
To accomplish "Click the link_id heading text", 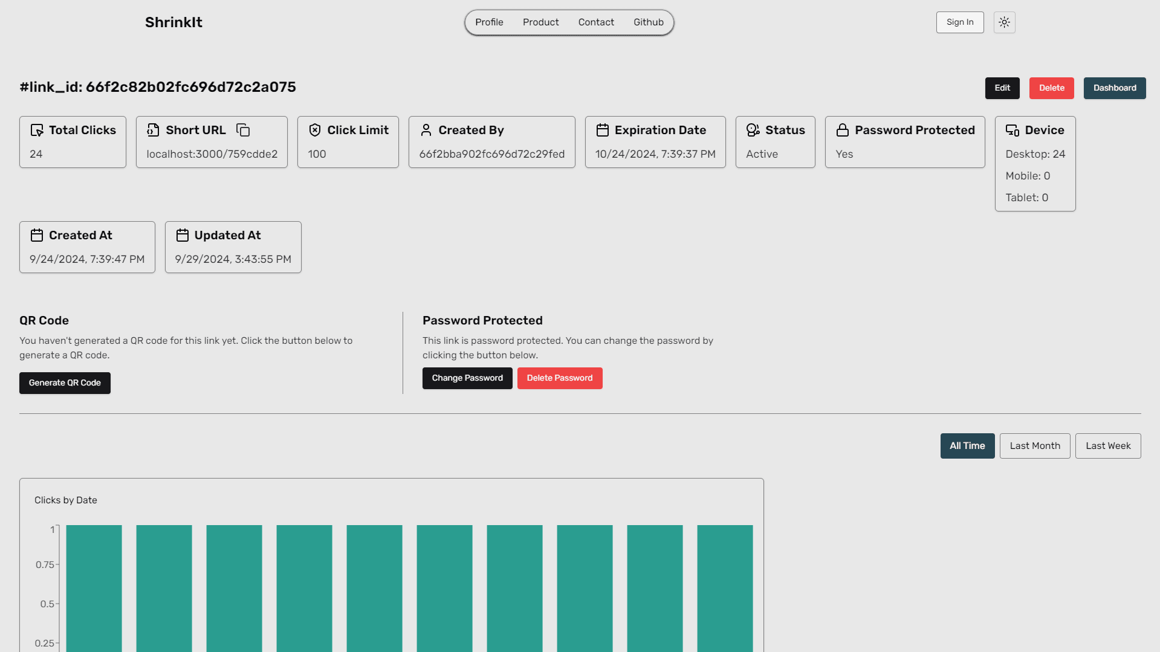I will [158, 87].
